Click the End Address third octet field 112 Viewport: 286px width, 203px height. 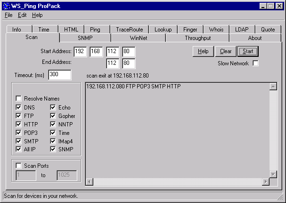[x=113, y=63]
